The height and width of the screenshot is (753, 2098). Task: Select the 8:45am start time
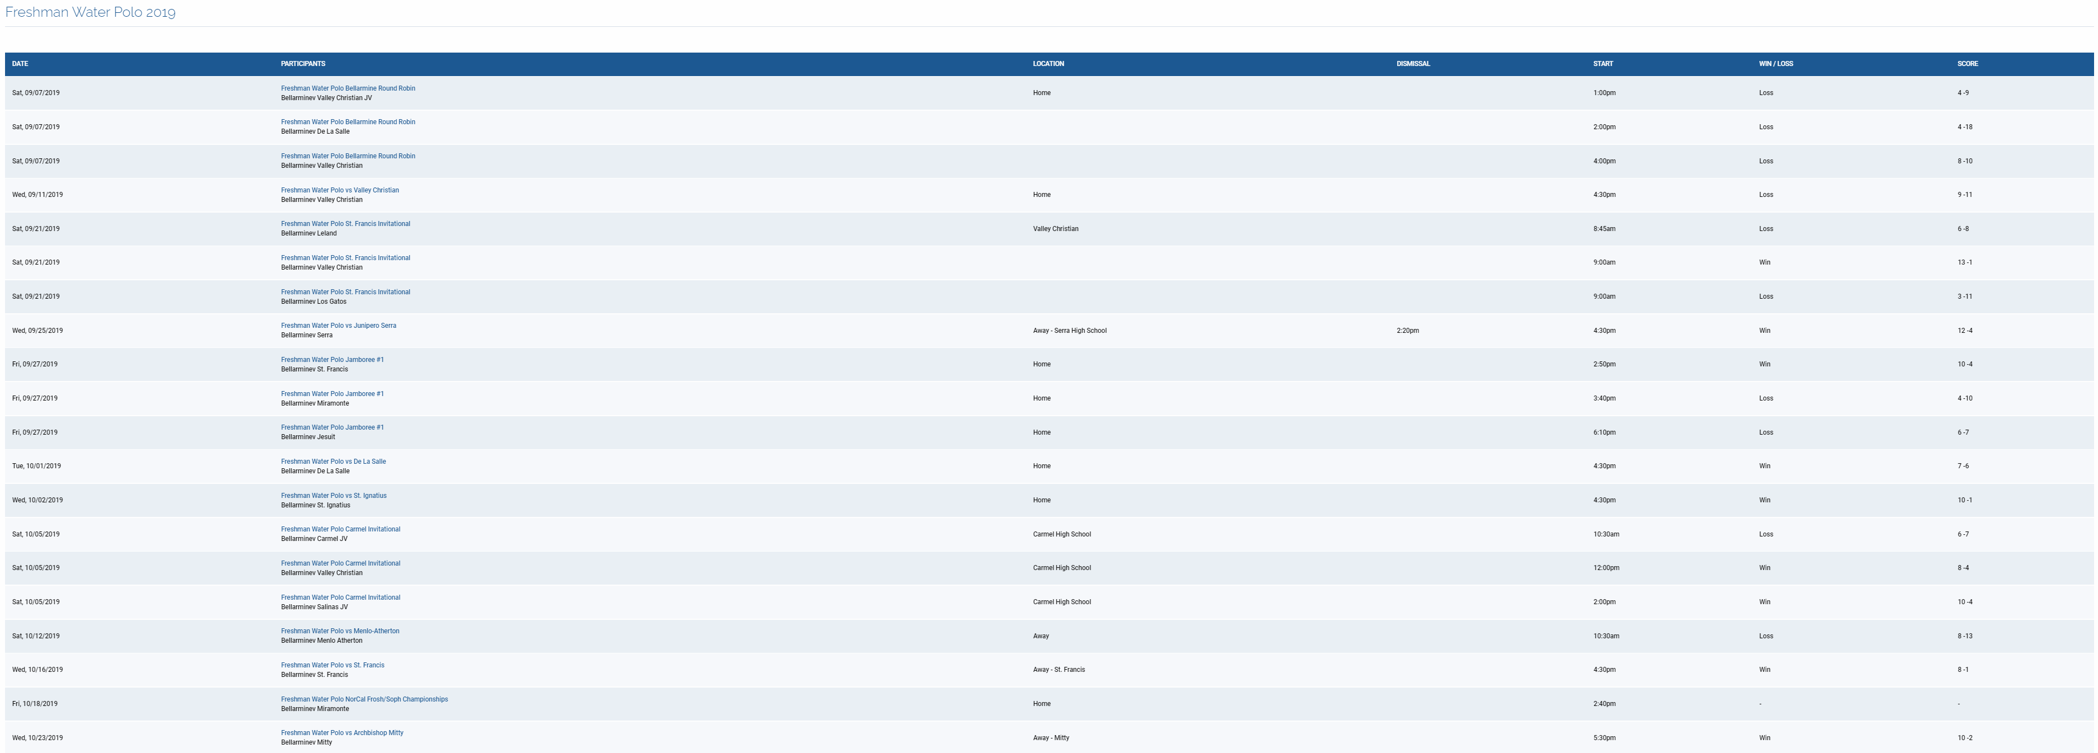click(x=1604, y=229)
